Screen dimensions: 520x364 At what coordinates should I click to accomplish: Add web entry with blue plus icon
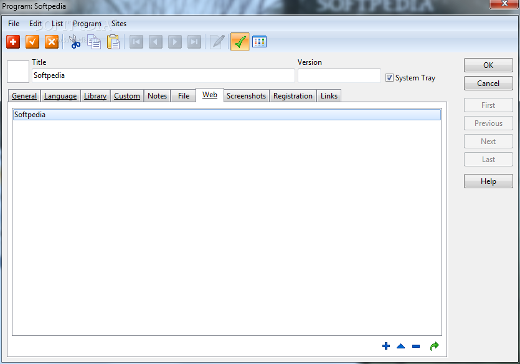coord(386,346)
